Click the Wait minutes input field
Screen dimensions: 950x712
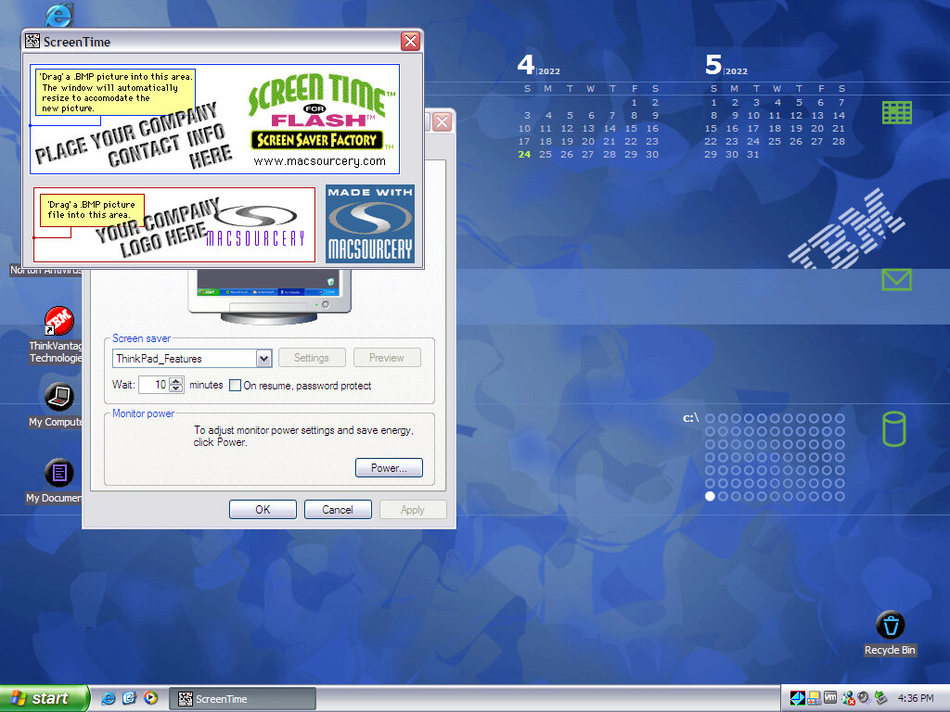pos(154,386)
